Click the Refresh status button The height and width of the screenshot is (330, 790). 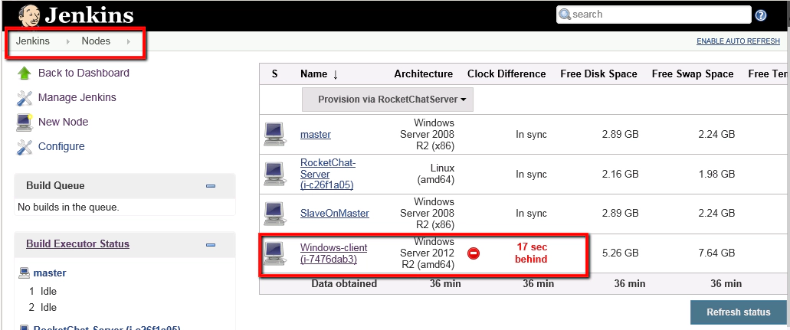click(x=738, y=312)
